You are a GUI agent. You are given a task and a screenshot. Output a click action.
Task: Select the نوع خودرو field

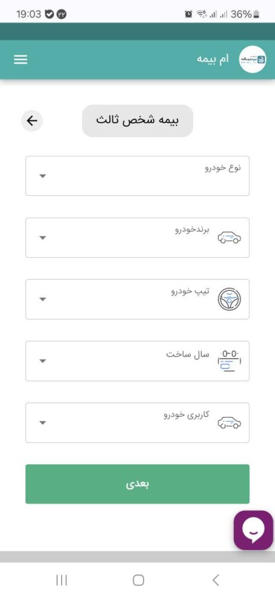tap(137, 176)
